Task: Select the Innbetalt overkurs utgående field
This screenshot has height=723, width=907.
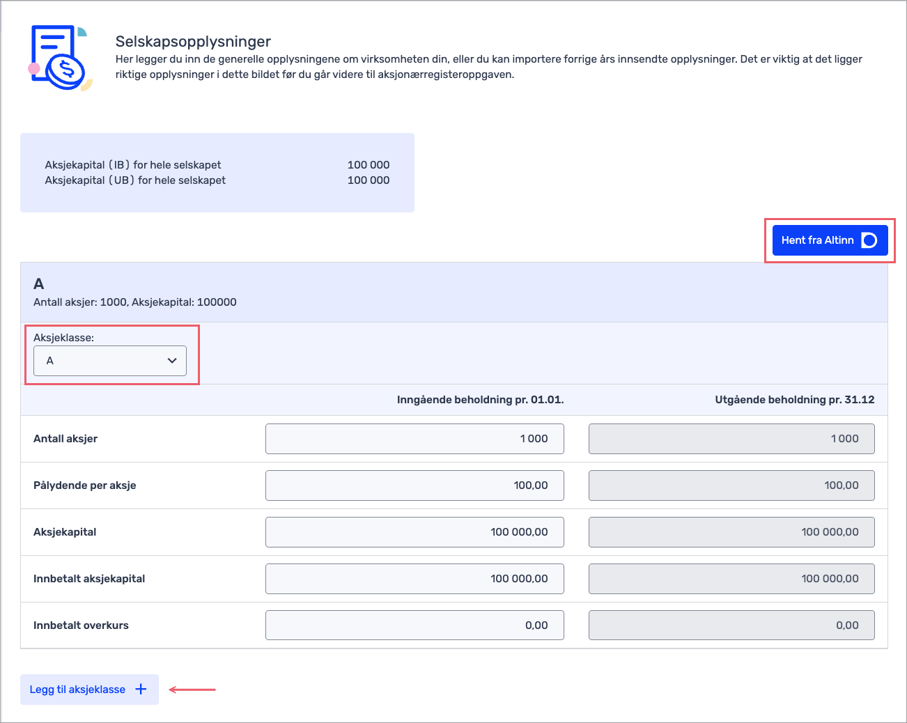Action: click(731, 625)
